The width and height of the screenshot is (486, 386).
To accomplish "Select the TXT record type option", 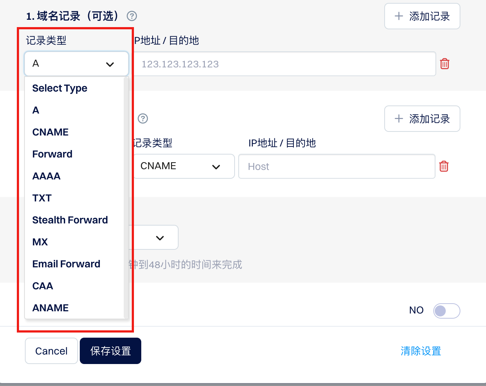I will tap(74, 198).
